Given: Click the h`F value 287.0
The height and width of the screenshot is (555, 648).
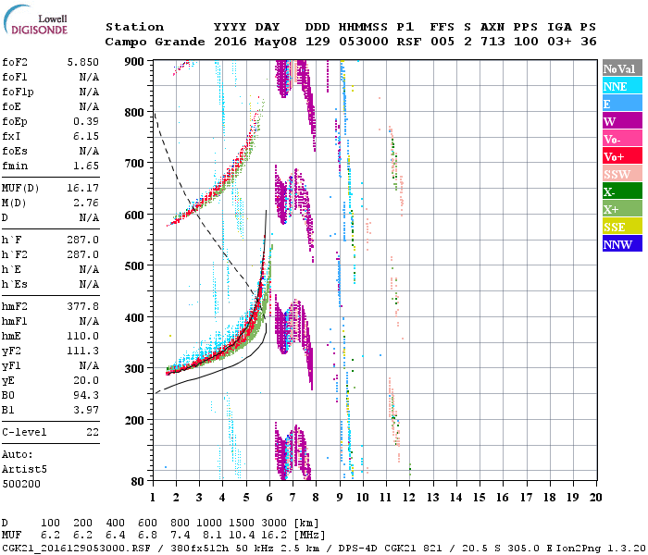Looking at the screenshot, I should tap(83, 240).
